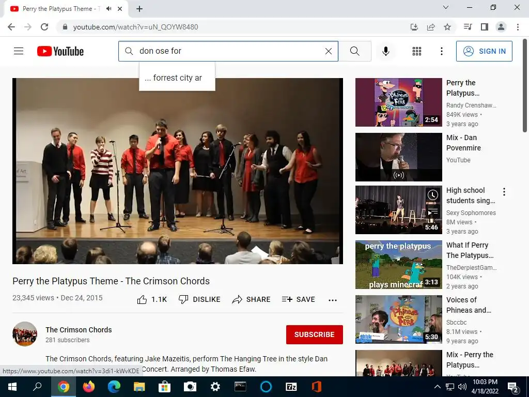Viewport: 529px width, 397px height.
Task: Open The Crimson Chords channel name link
Action: pos(79,330)
